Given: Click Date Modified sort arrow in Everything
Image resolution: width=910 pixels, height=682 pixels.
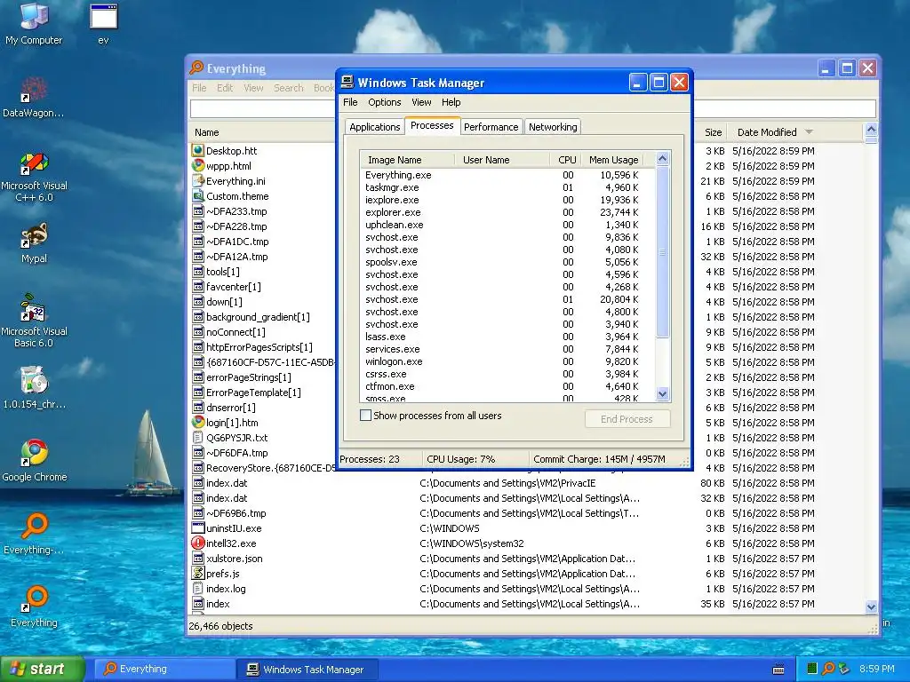Looking at the screenshot, I should [x=809, y=132].
